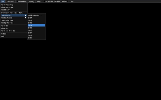Image resolution: width=161 pixels, height=100 pixels.
Task: Open the Debug menu
Action: point(32,1)
